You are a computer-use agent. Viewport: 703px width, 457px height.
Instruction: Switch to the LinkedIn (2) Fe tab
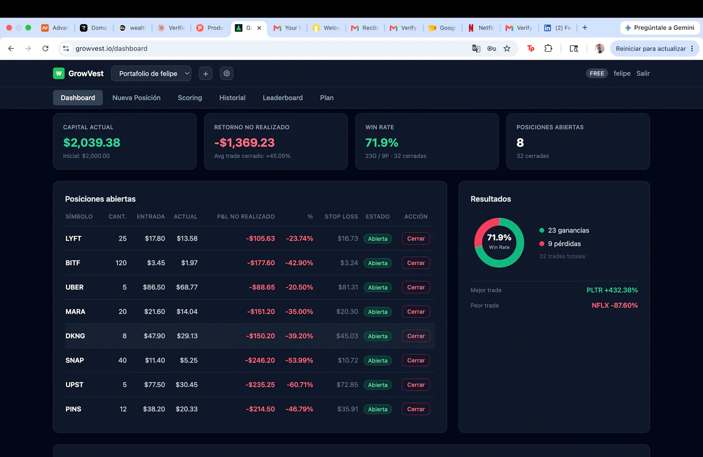pyautogui.click(x=558, y=28)
